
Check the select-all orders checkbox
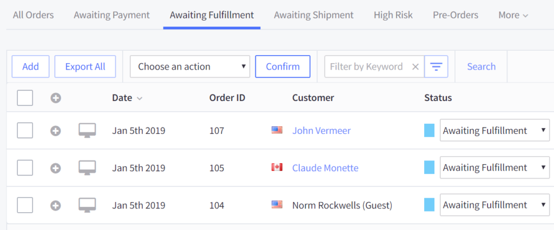[x=25, y=98]
